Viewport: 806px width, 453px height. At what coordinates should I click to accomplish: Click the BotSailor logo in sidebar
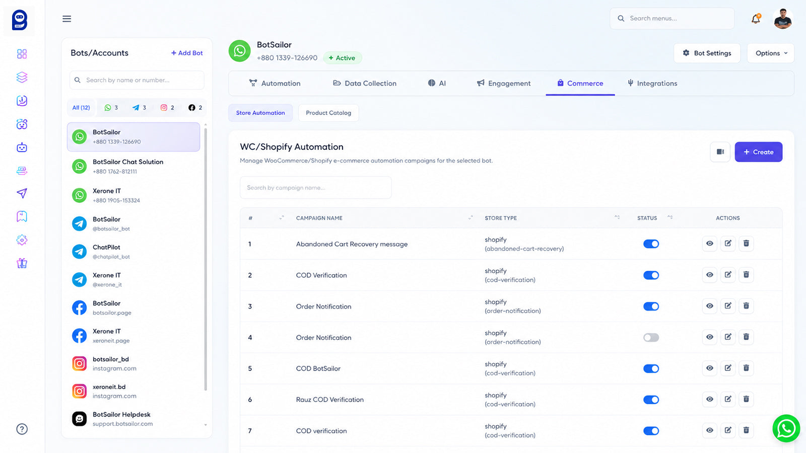point(20,20)
